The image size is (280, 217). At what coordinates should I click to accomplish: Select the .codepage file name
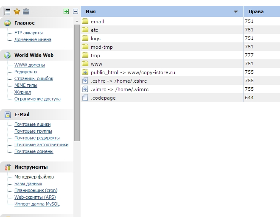(x=103, y=98)
